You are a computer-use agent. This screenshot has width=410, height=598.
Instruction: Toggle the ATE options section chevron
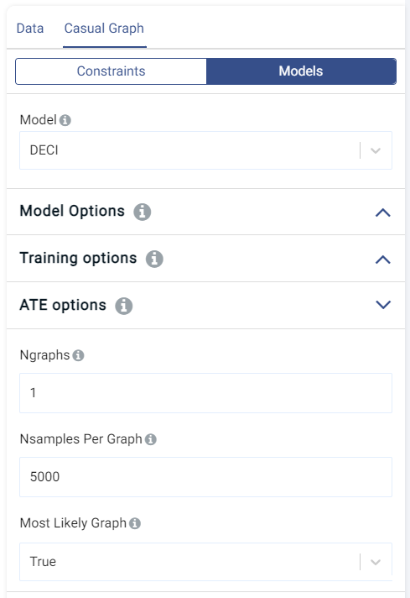coord(383,305)
